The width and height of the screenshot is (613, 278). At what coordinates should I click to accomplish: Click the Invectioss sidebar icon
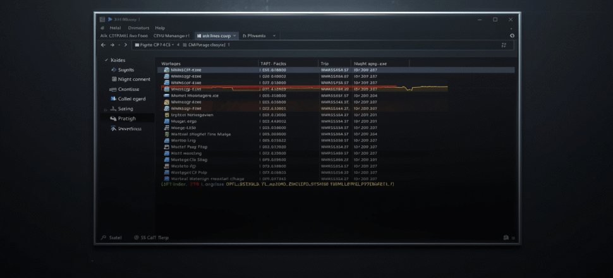point(113,128)
